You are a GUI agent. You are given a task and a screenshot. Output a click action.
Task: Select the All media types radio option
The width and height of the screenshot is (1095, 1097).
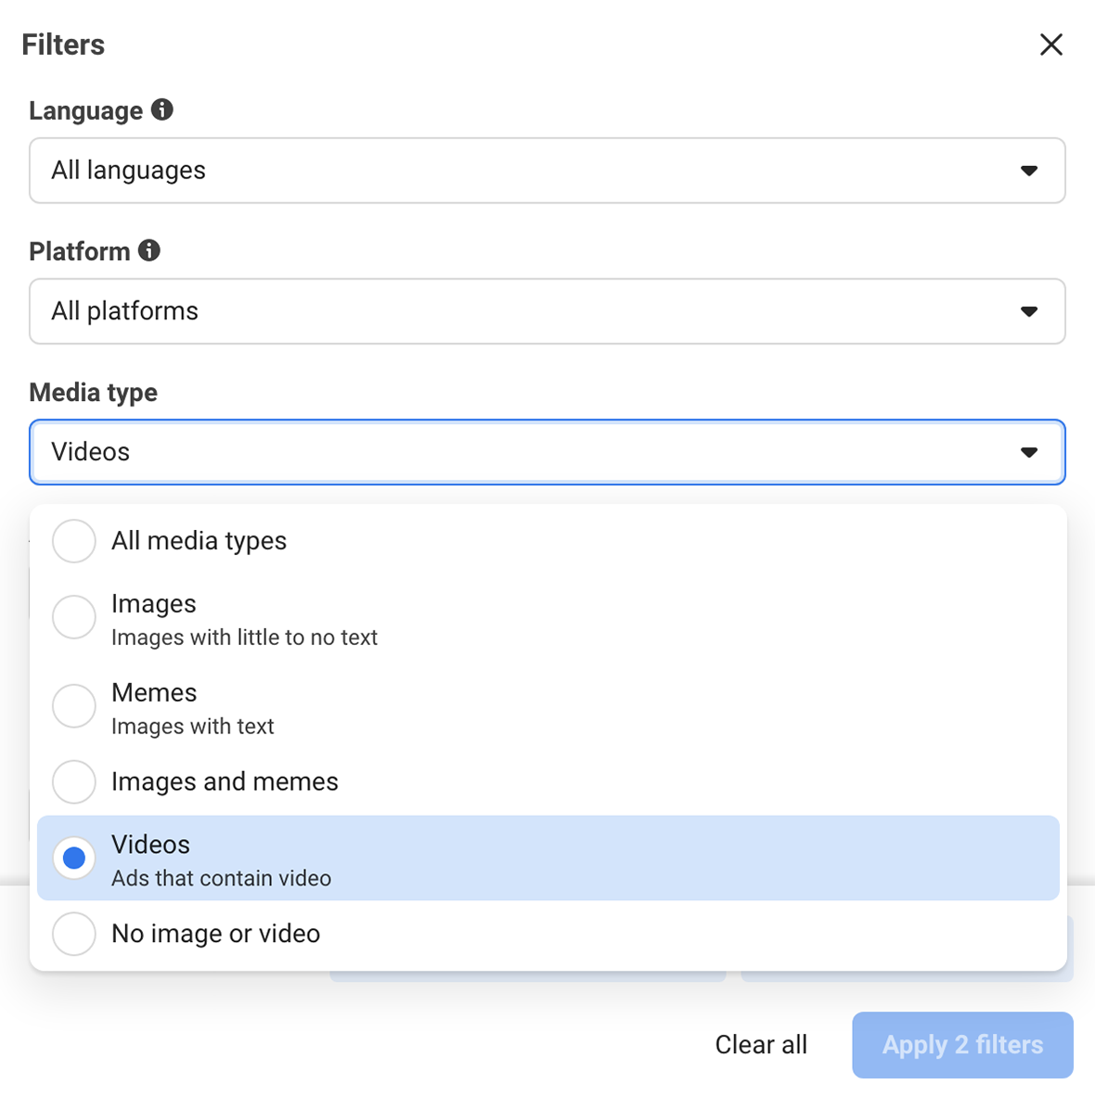(x=74, y=541)
